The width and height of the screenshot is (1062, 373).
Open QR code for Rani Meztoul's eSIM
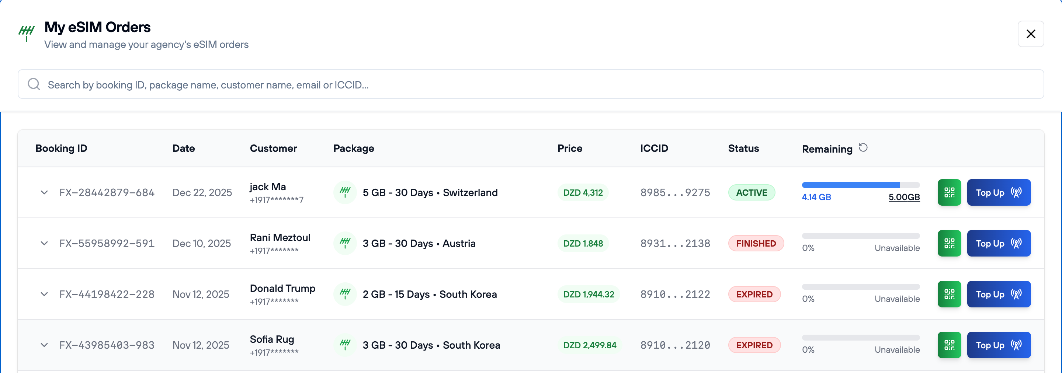949,244
